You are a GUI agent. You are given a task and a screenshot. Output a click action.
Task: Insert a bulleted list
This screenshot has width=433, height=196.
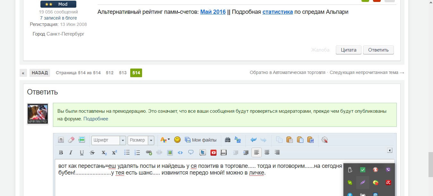pos(127,153)
